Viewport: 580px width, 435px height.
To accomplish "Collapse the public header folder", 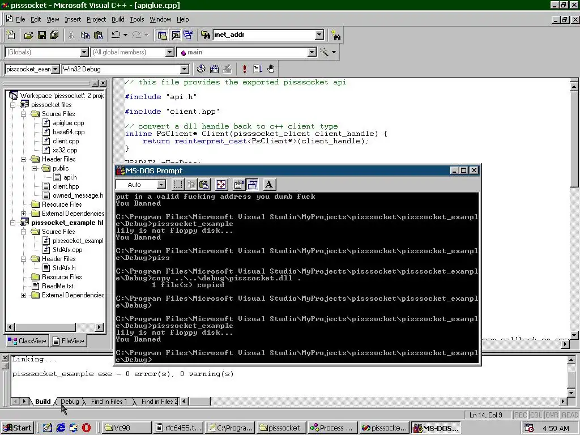I will [x=35, y=168].
